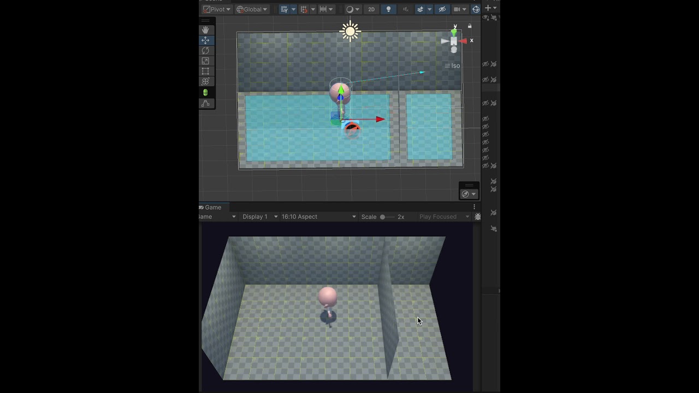This screenshot has height=393, width=699.
Task: Adjust the Game view Scale slider
Action: point(383,217)
